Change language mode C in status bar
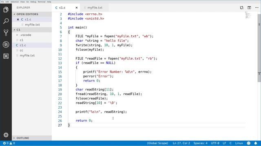 click(230, 143)
